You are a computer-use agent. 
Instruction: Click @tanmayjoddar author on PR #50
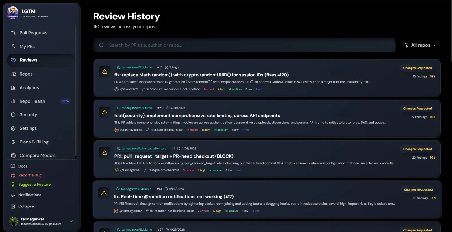point(131,130)
